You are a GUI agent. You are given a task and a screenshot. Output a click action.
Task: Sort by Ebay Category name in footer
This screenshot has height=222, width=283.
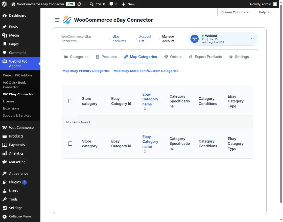pos(150,142)
